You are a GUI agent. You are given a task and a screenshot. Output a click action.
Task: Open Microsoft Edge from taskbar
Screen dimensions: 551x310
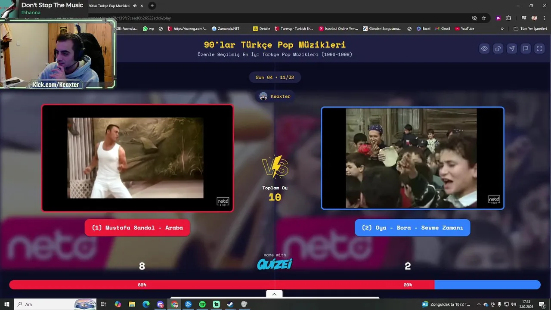coord(146,304)
